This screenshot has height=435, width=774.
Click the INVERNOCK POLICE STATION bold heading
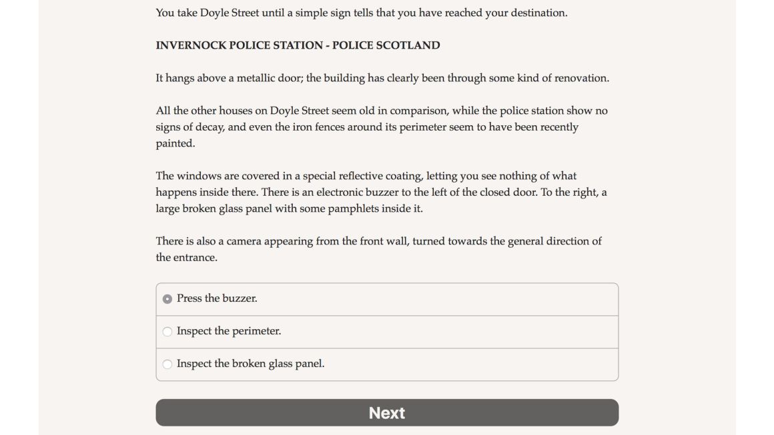298,45
